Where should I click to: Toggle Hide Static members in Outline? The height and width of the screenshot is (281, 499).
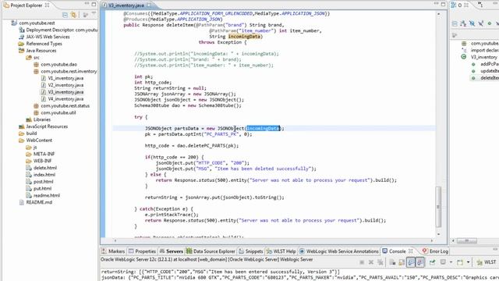pos(481,23)
